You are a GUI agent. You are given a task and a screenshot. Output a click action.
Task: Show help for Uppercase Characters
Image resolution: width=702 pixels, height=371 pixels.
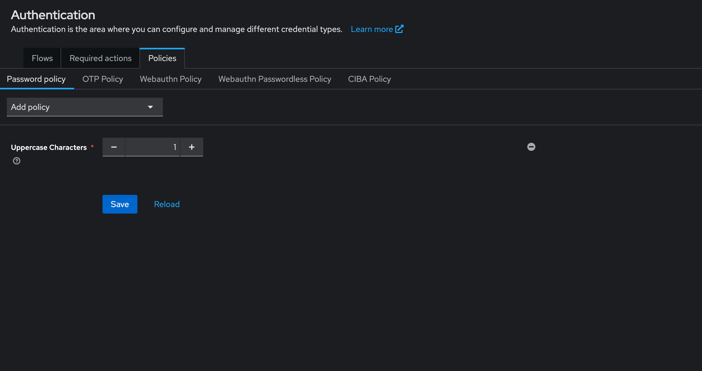click(17, 161)
